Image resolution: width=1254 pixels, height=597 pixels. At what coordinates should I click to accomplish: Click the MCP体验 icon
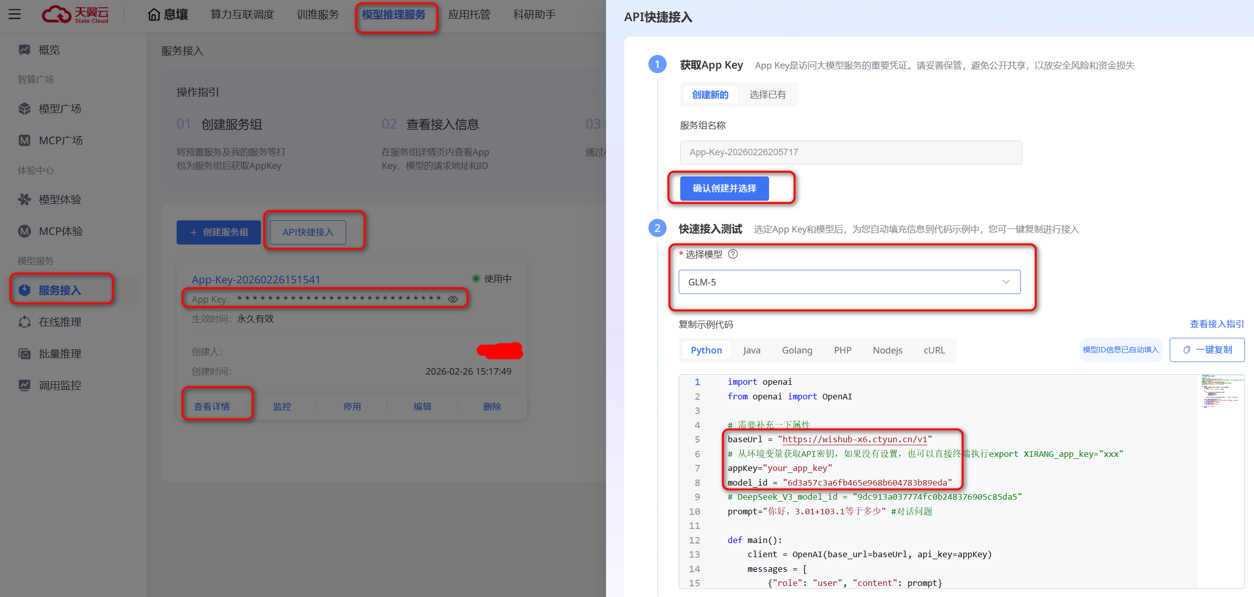pyautogui.click(x=24, y=231)
